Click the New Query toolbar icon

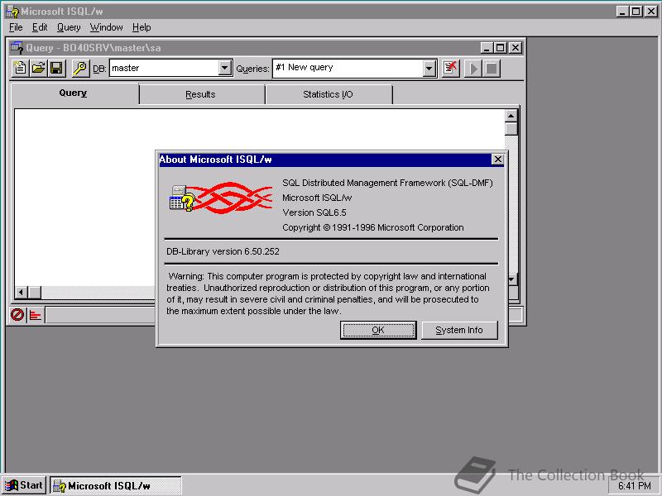[20, 68]
